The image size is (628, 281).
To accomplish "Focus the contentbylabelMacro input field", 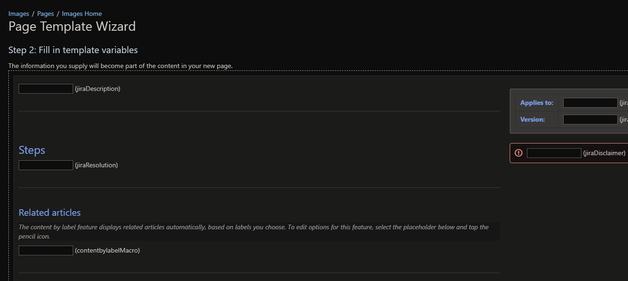I will (46, 250).
